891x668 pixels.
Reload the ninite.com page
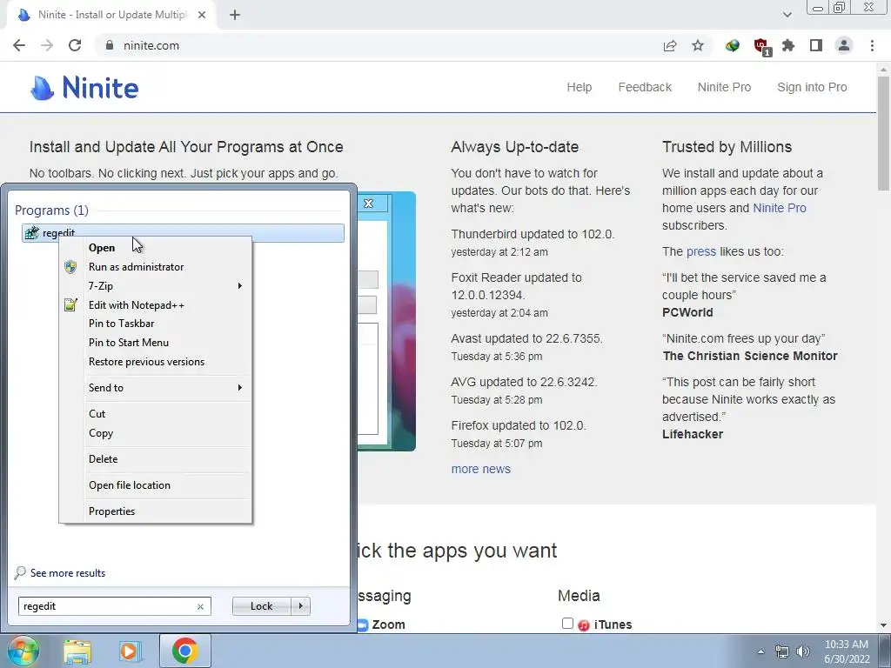click(75, 45)
